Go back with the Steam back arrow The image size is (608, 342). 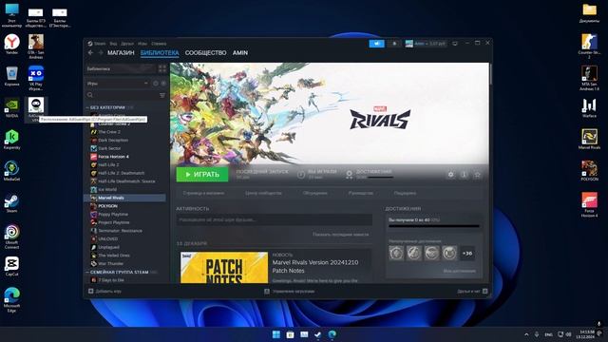tap(90, 53)
